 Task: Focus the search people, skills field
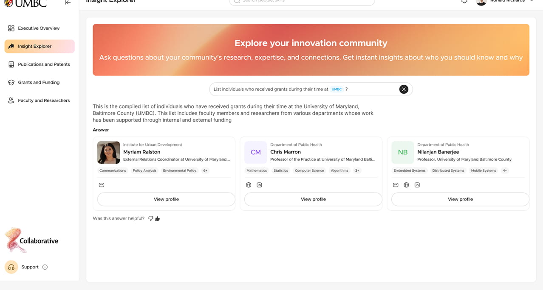[302, 2]
